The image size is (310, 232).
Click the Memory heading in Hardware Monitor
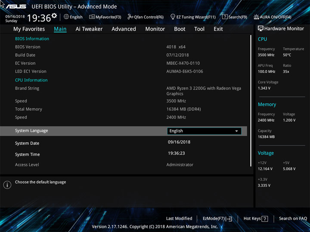[267, 104]
